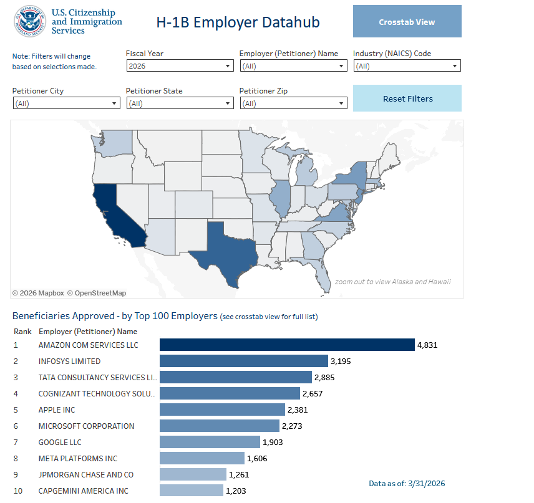Click the 'Note: Filters will change' text
Viewport: 534px width, 503px height.
tap(51, 56)
